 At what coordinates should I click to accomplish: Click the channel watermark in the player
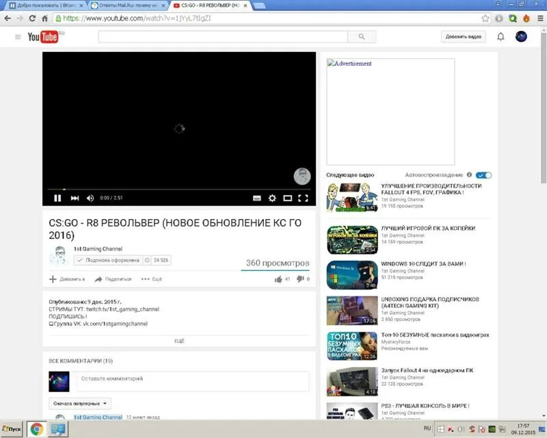point(302,176)
